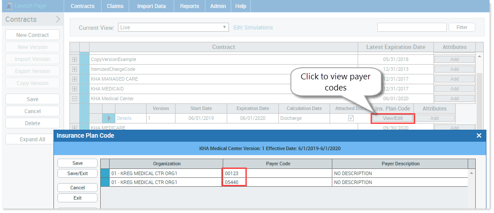Close the Insurance Plan Code dialog
494x213 pixels.
479,135
